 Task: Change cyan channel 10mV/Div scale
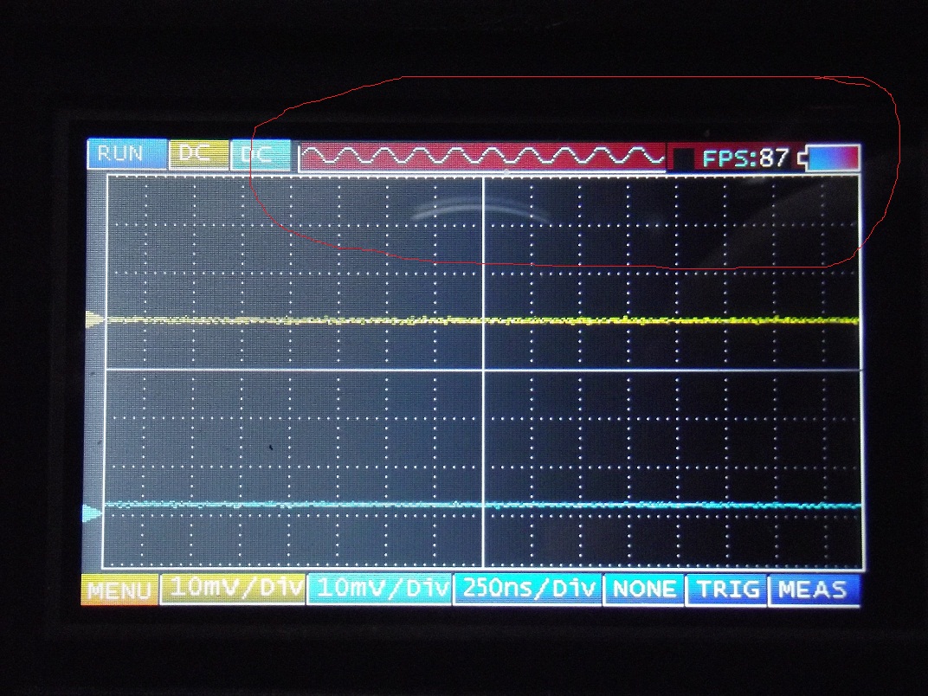[380, 589]
